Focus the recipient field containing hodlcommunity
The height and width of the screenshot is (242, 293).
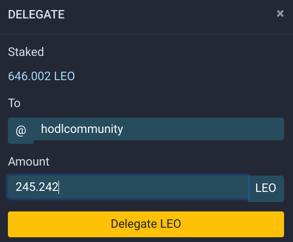point(159,129)
